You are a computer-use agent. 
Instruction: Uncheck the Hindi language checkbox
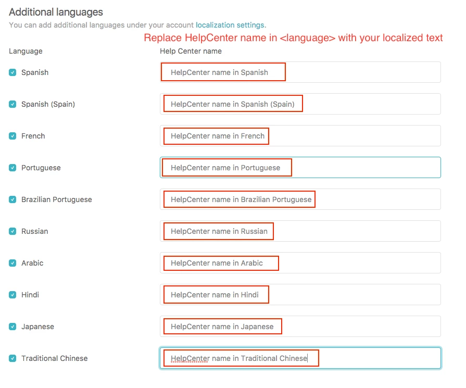(12, 295)
